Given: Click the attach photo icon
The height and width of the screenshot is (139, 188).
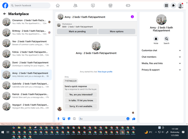Looking at the screenshot, I should pos(64,119).
